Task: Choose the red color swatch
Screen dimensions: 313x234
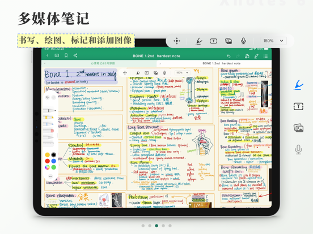Action: pyautogui.click(x=47, y=161)
